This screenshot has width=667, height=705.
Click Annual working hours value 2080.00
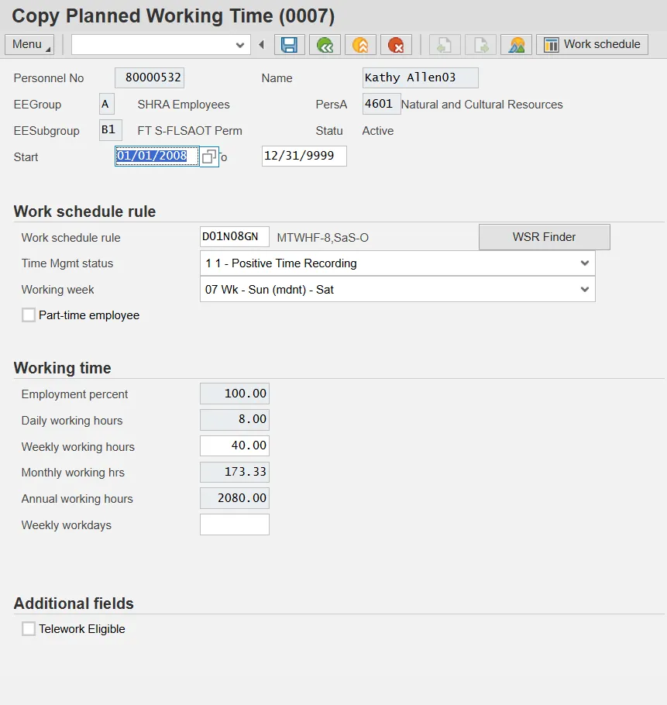(x=235, y=498)
